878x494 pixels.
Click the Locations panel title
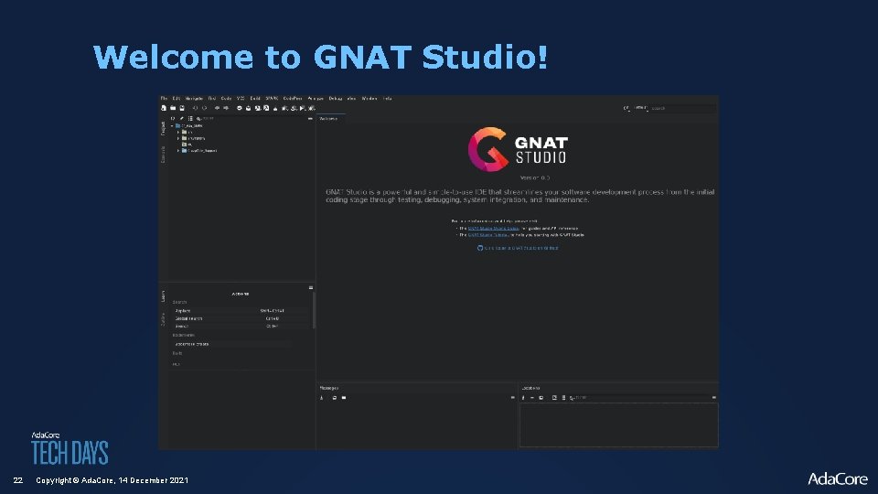pos(530,388)
